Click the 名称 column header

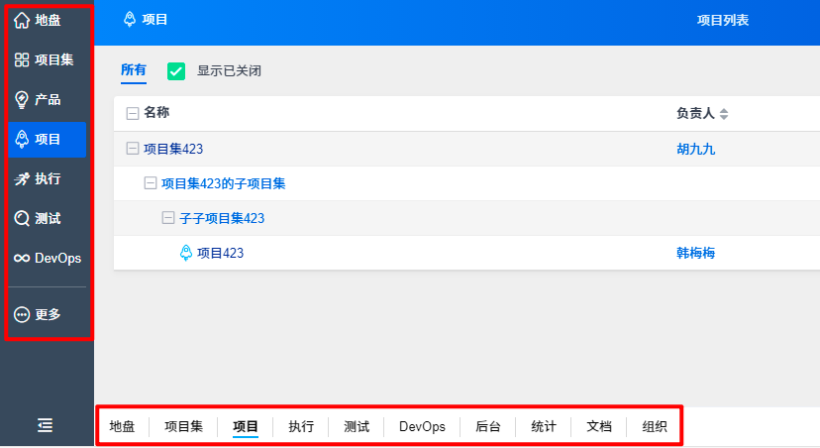point(156,113)
